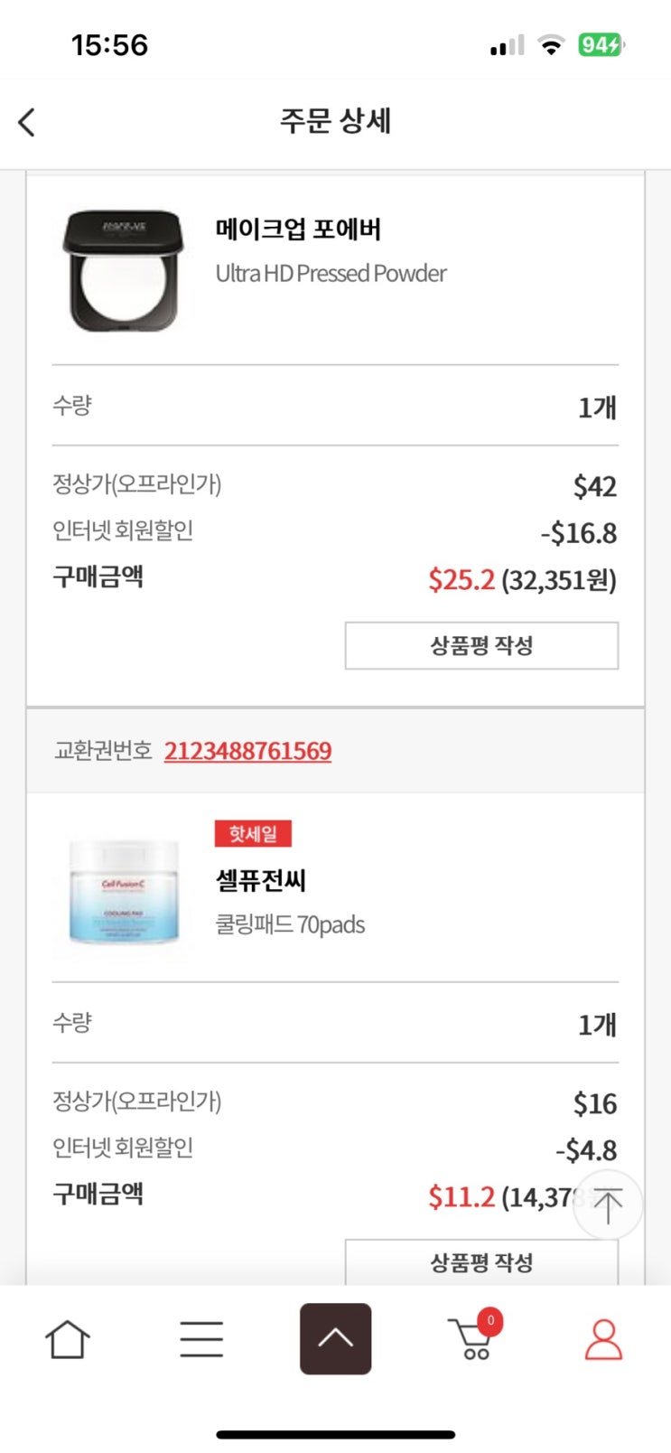Open the home icon in bottom bar

68,1338
